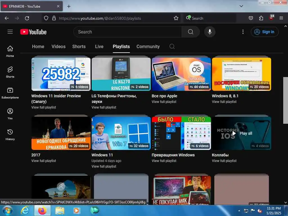Open the yellow Windows update thumbnail
This screenshot has width=288, height=216.
tap(241, 74)
